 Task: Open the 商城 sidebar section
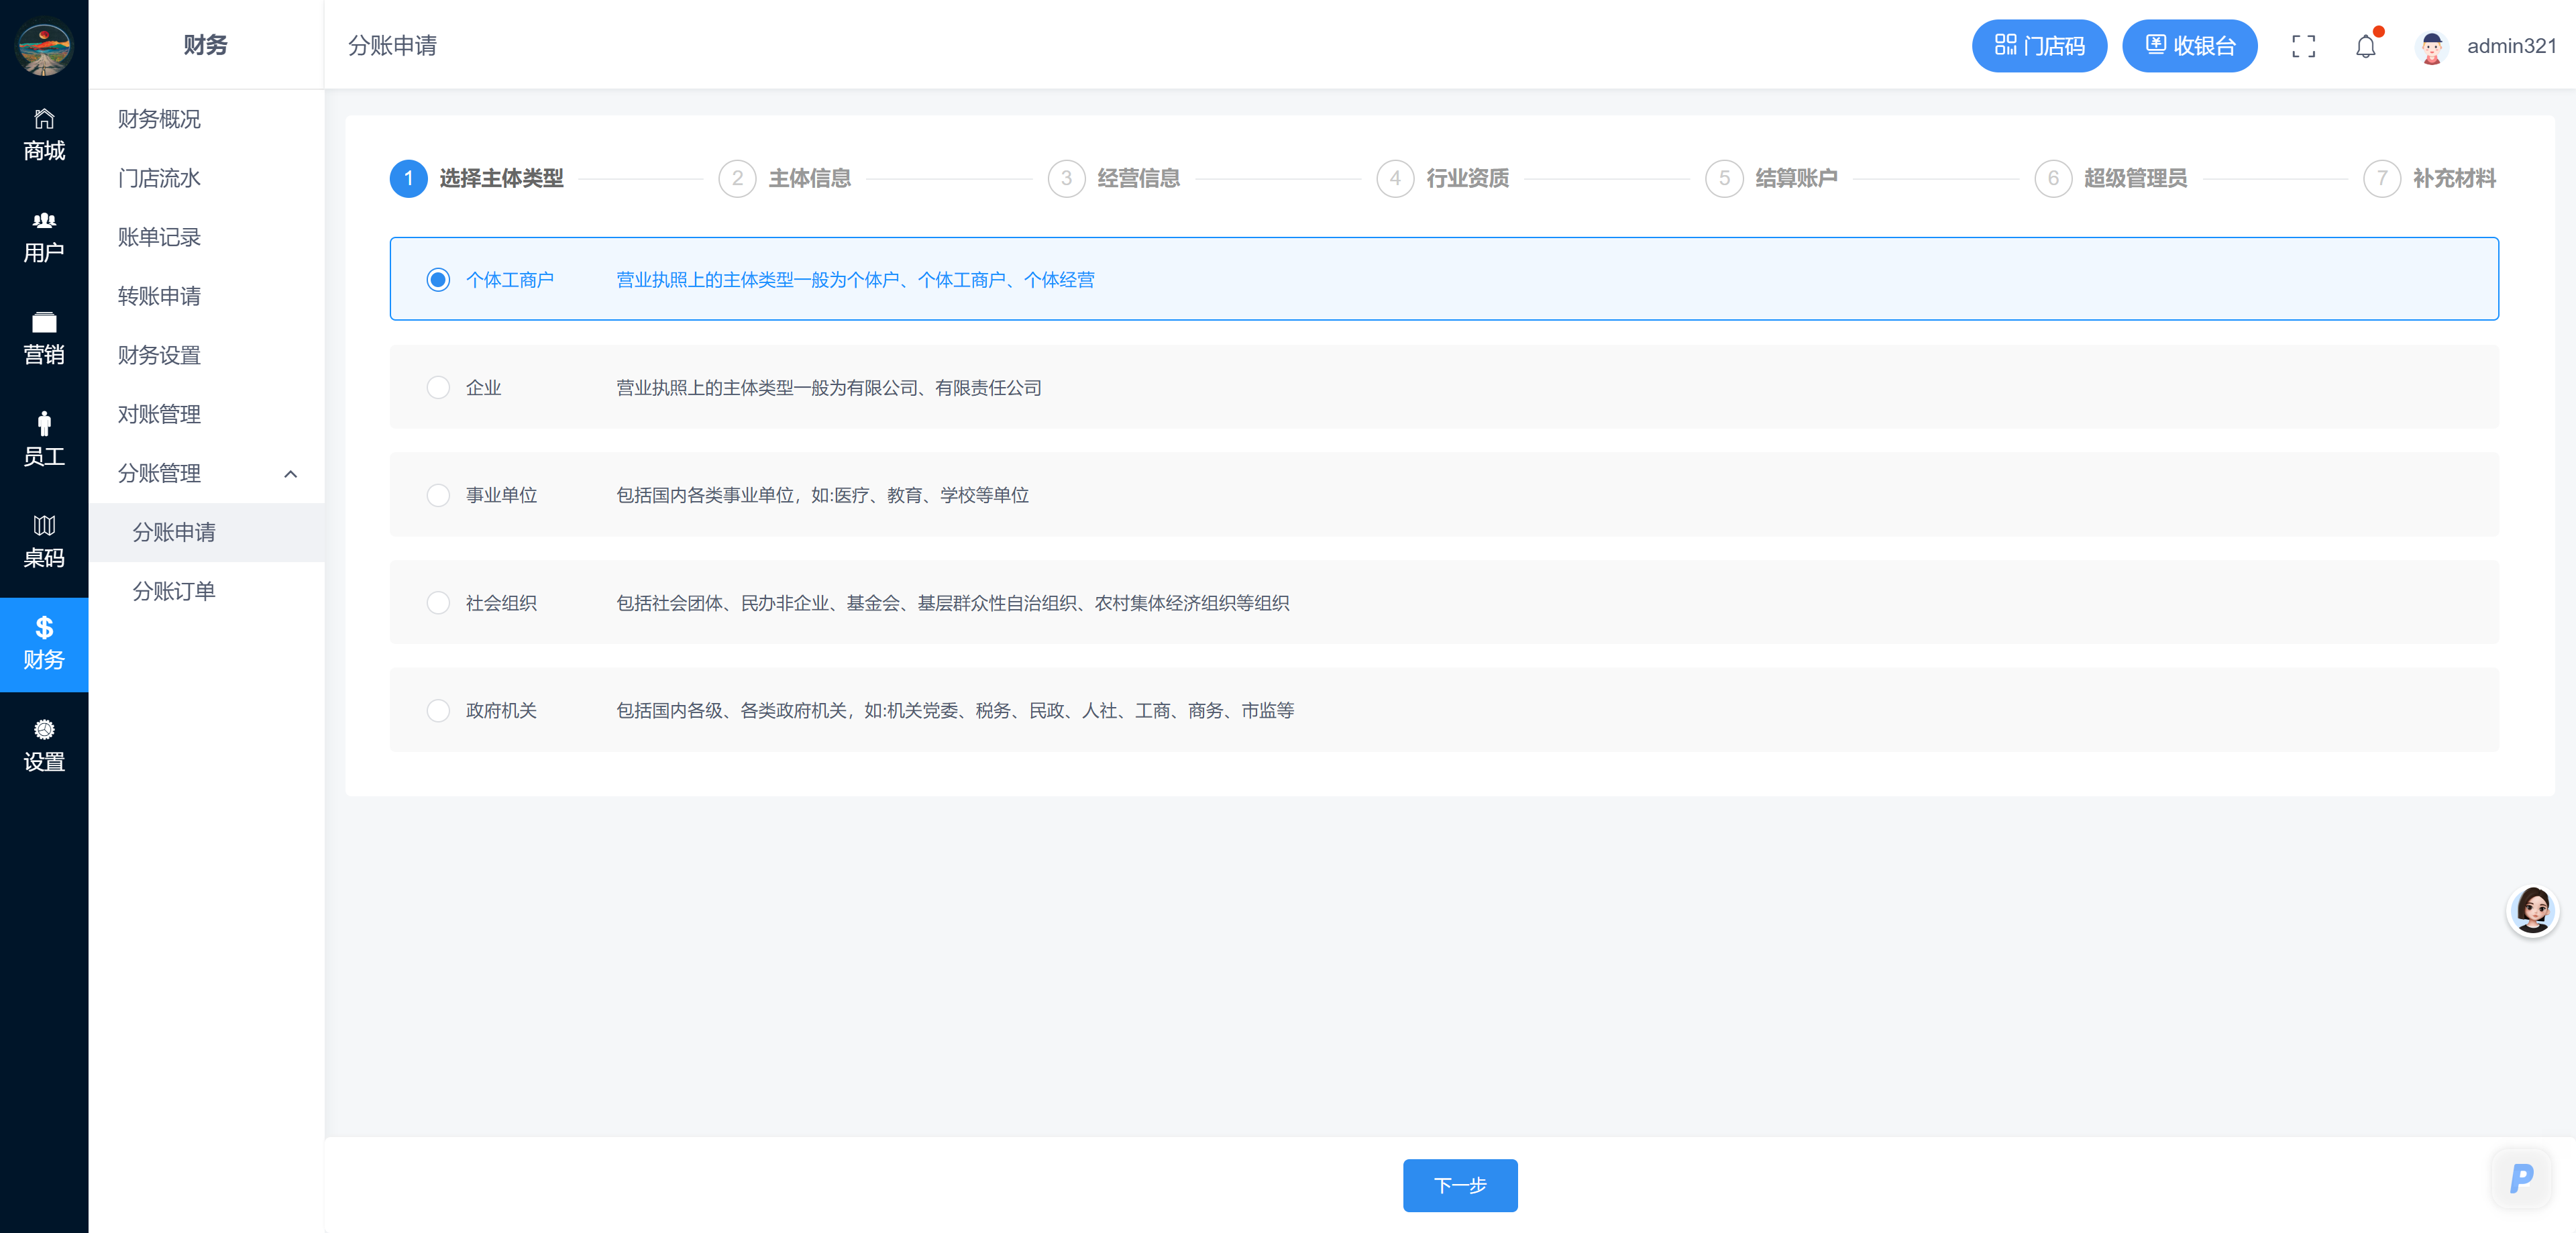click(44, 135)
